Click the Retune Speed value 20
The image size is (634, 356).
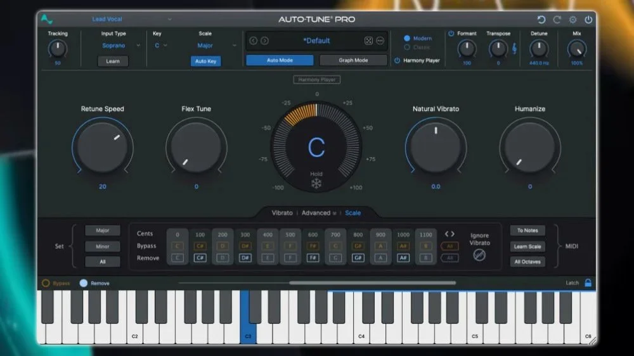(x=102, y=187)
